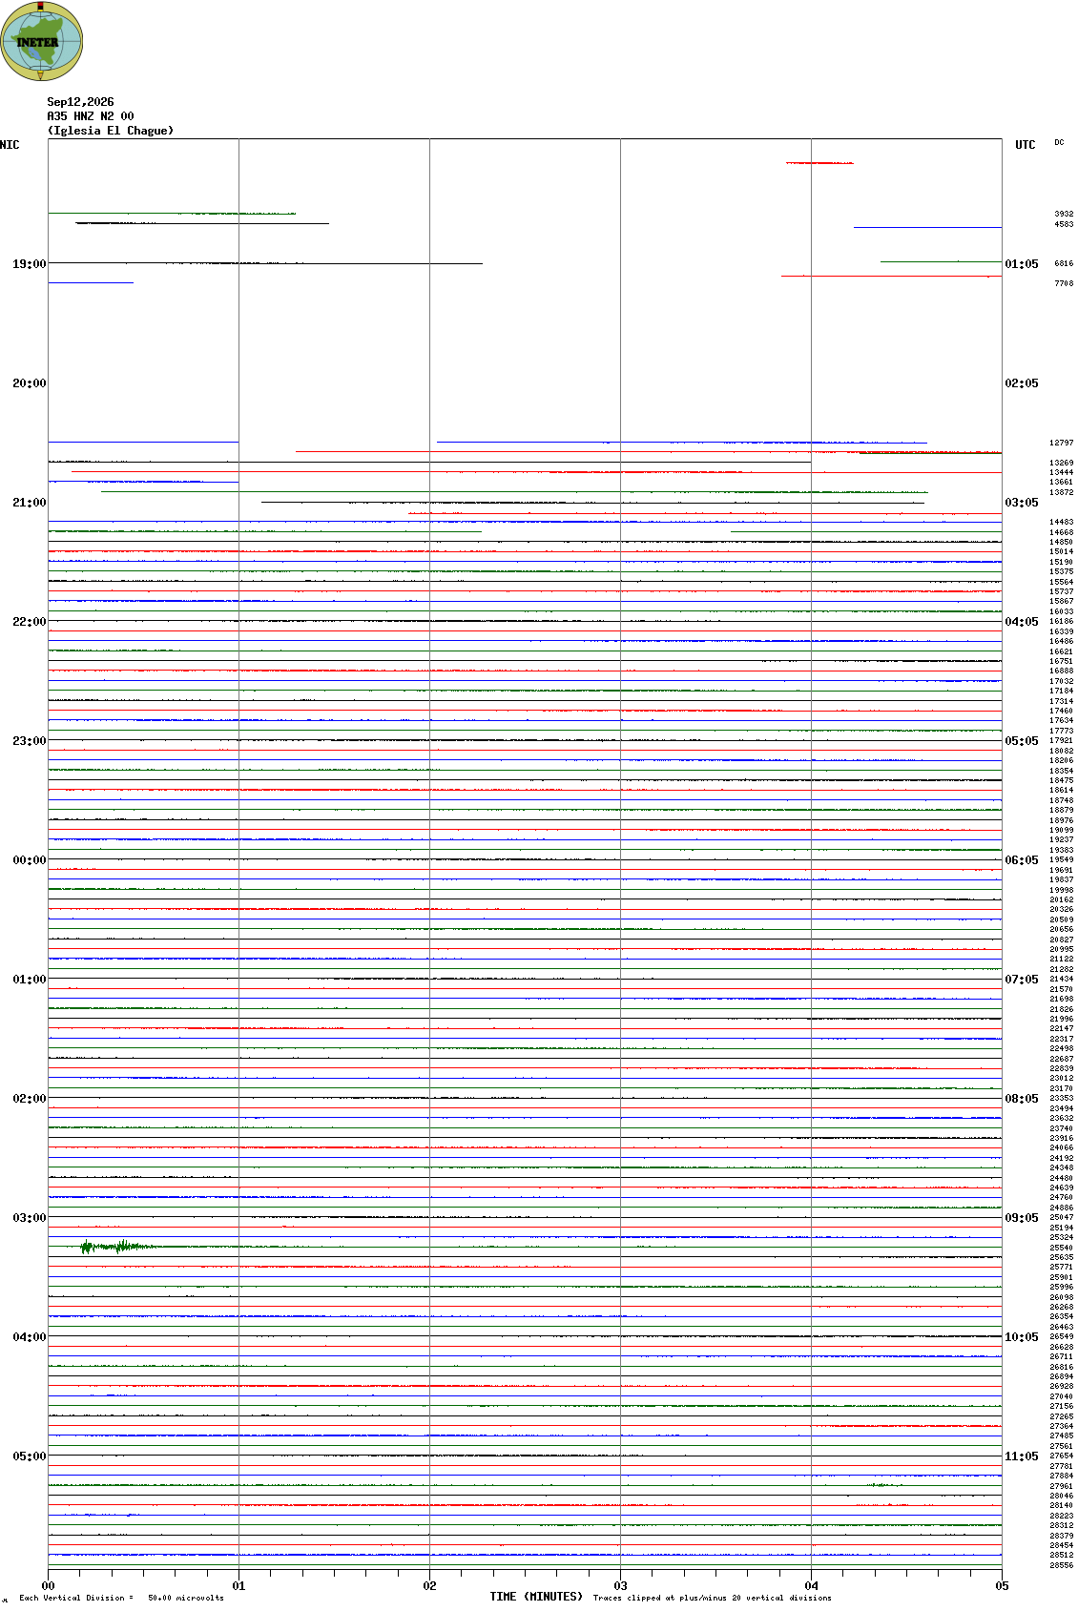Click the Traces clipped footnote text
This screenshot has width=1078, height=1611.
[x=712, y=1598]
